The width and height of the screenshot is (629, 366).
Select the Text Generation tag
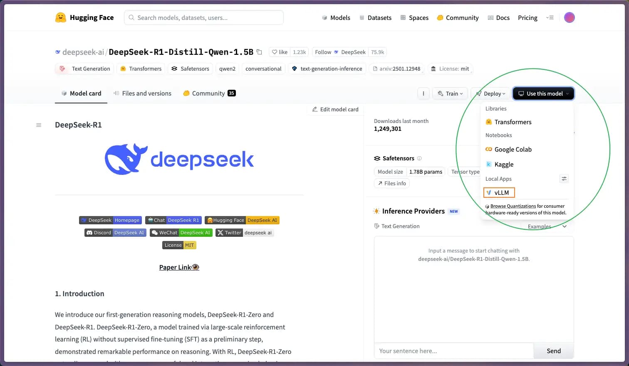click(x=85, y=69)
